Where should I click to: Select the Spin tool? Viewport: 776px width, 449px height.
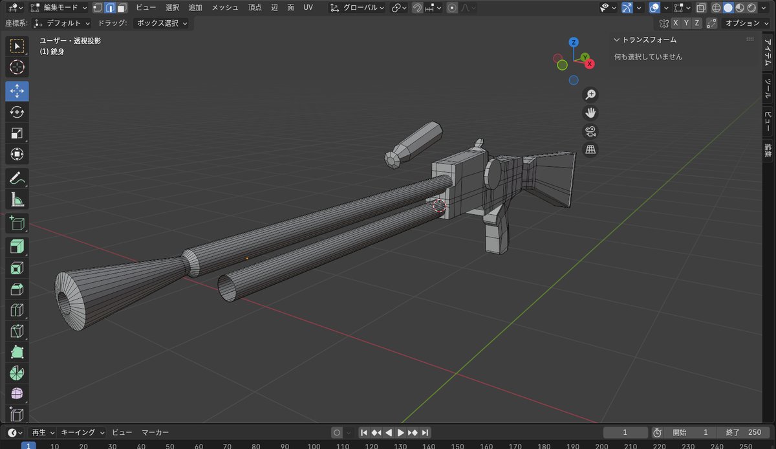click(x=17, y=374)
